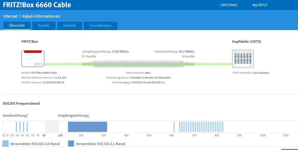Click the 700 frequency axis label

(x=194, y=136)
